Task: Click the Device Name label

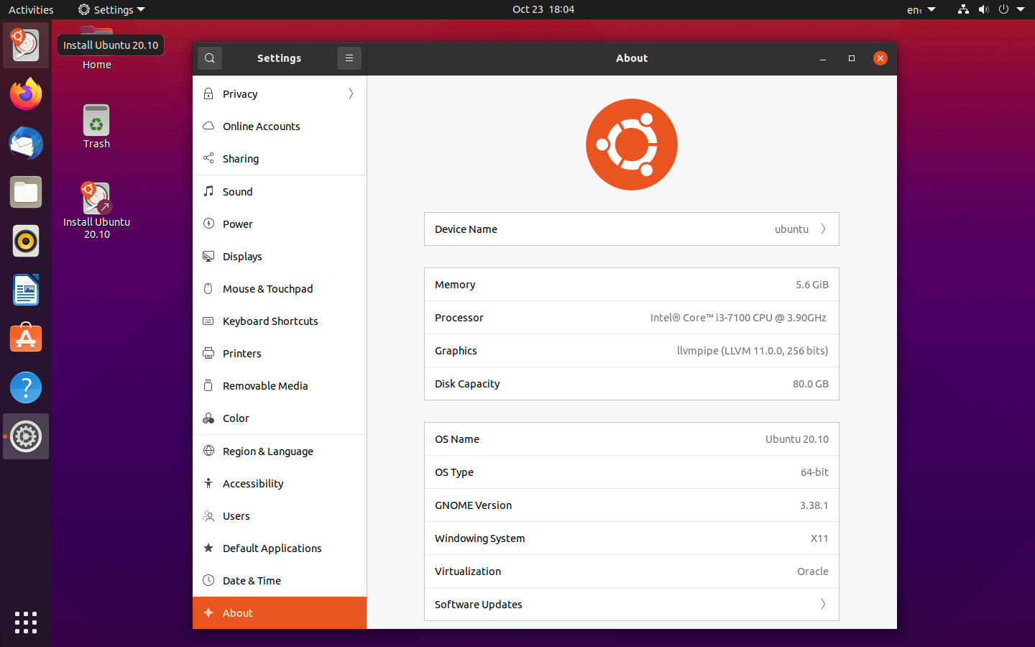Action: coord(466,229)
